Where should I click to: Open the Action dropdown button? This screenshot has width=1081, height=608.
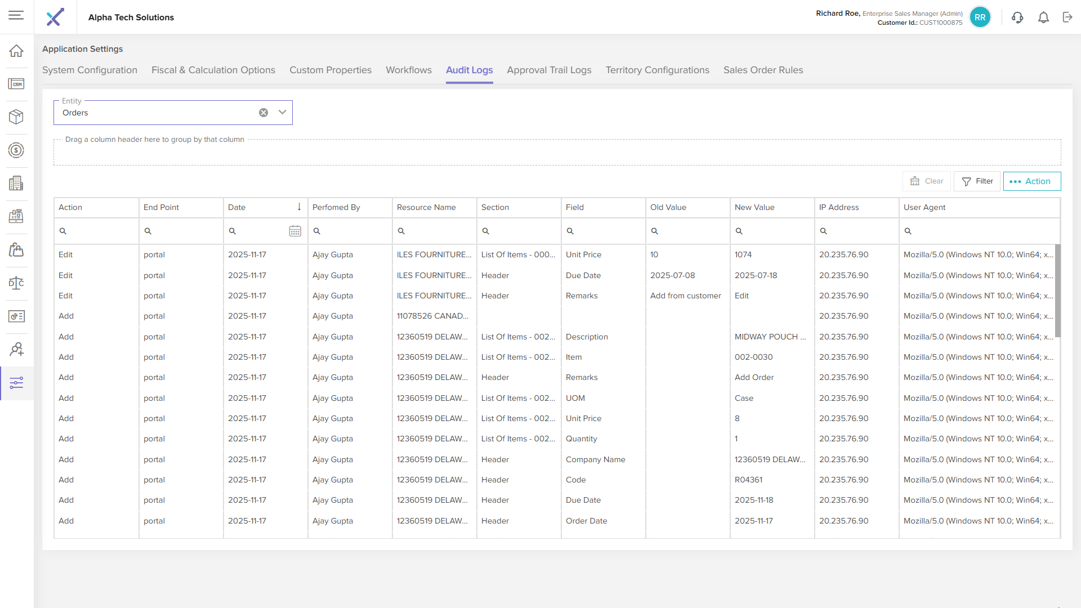(x=1031, y=181)
